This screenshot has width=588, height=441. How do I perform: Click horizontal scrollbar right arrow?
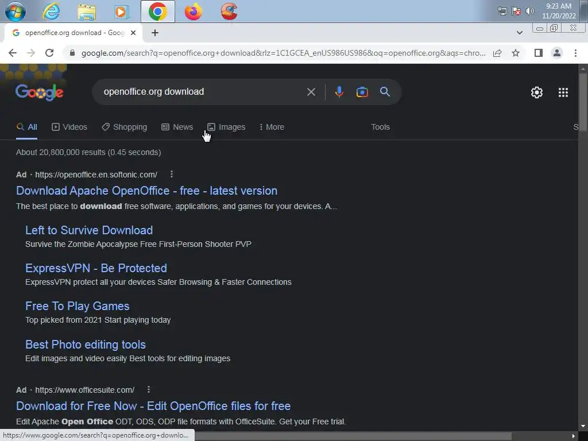tap(574, 436)
